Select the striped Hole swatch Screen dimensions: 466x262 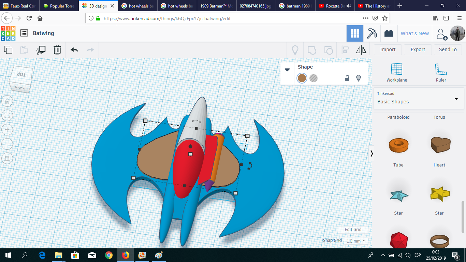pyautogui.click(x=314, y=78)
